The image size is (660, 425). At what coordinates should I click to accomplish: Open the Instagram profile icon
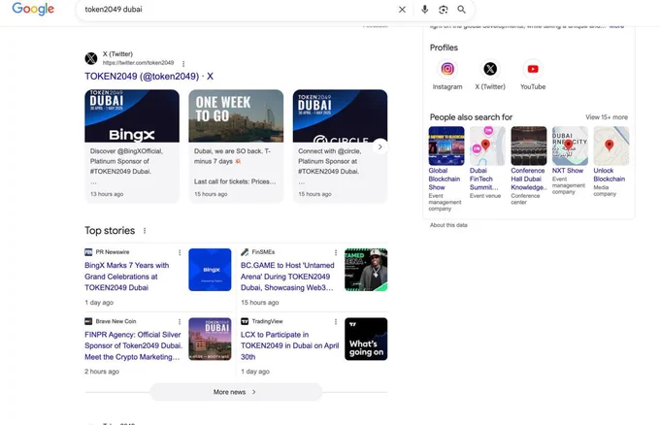click(447, 69)
